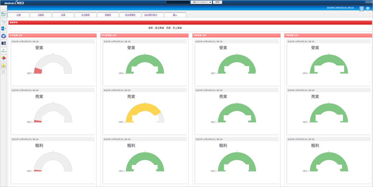
Task: Switch to the 内線表 tab
Action: point(41,15)
